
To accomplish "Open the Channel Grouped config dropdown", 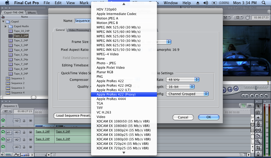I will [x=187, y=94].
